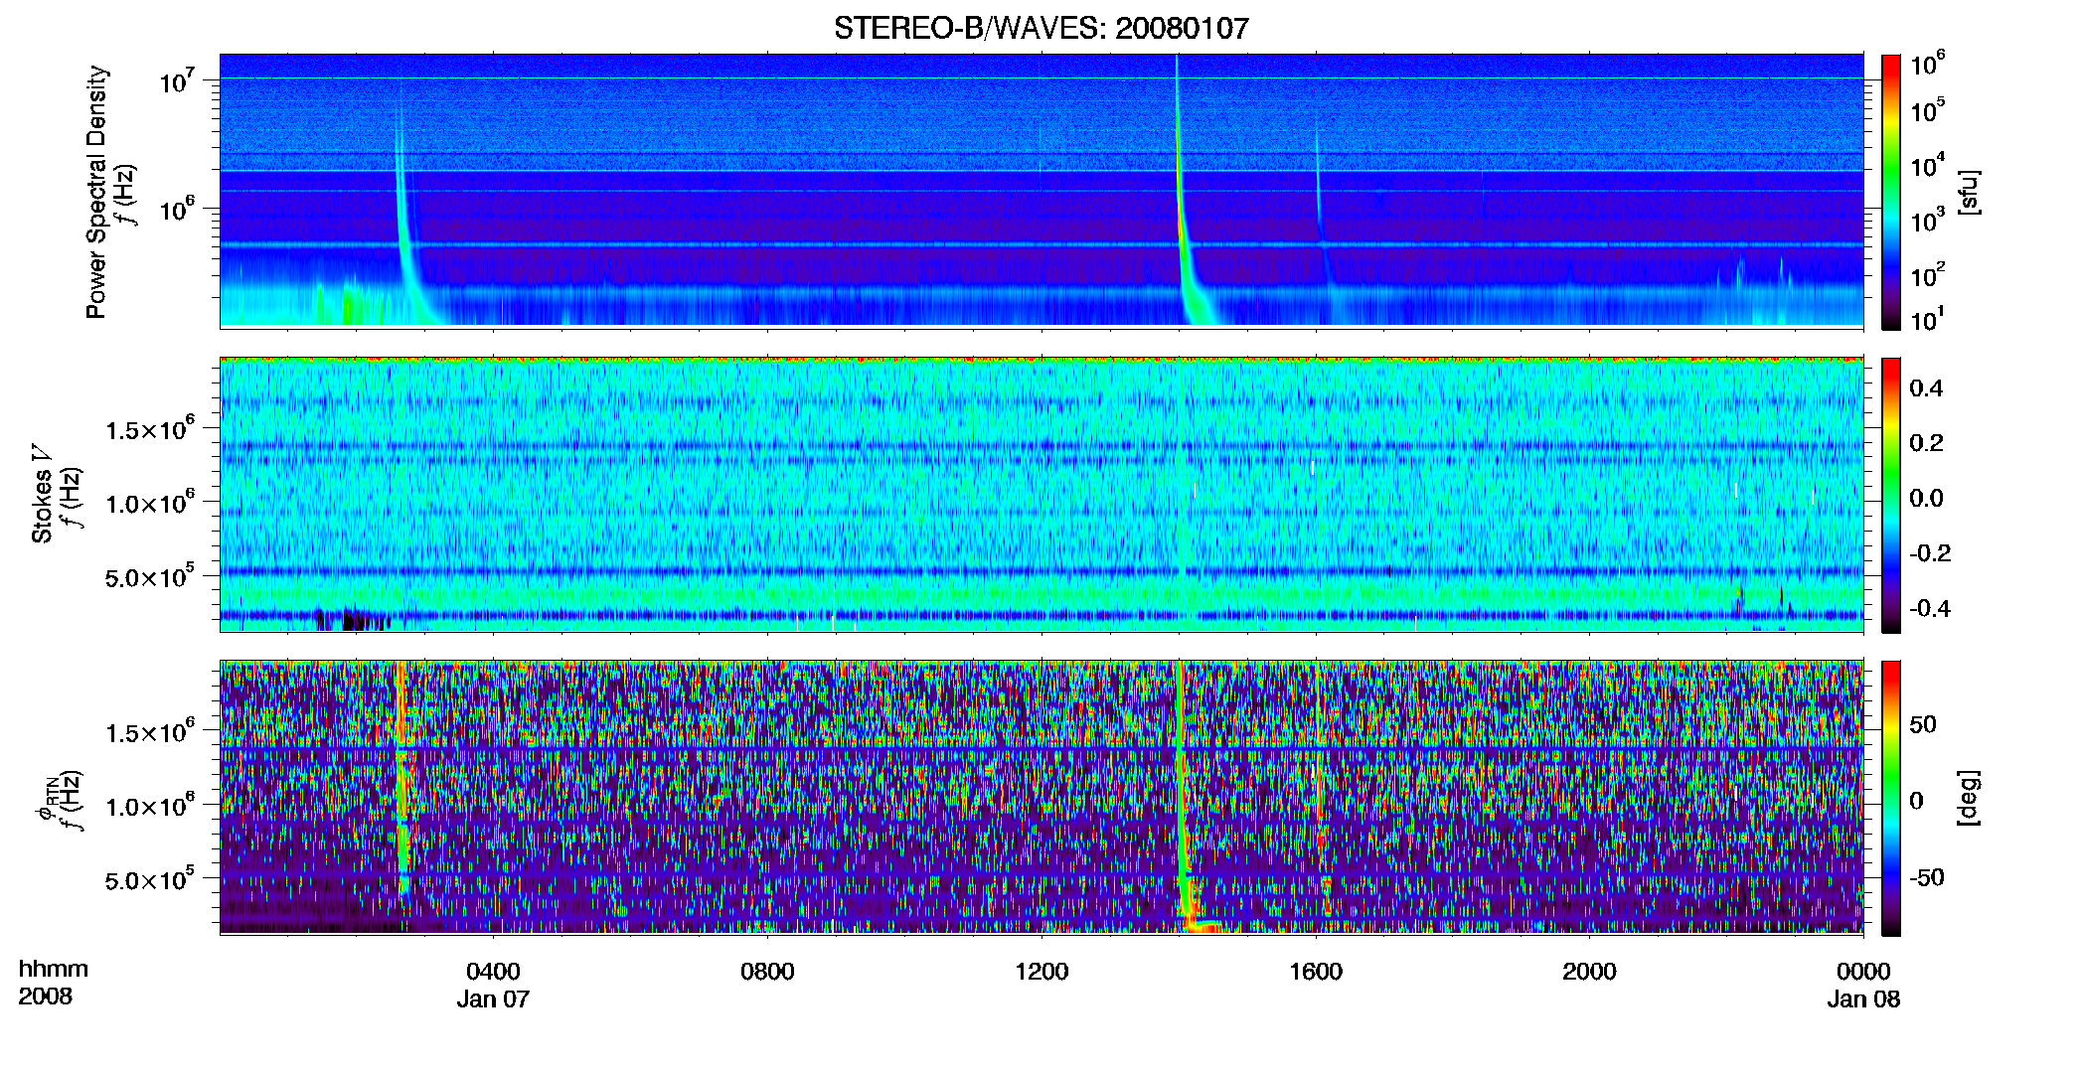This screenshot has height=1073, width=2083.
Task: Click the 0400 time tick label
Action: pyautogui.click(x=493, y=971)
